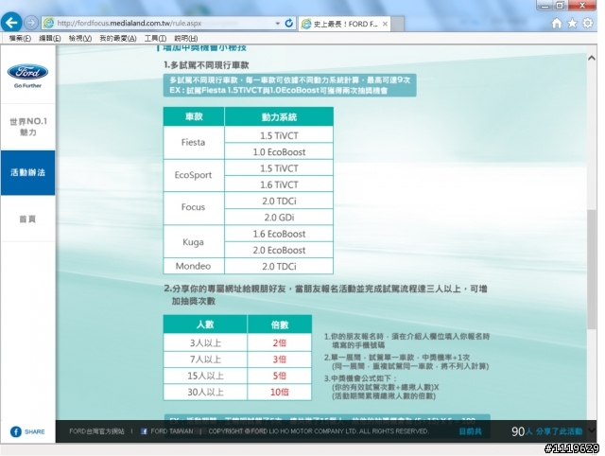Open the 說明(H) menu
The image size is (605, 456).
(185, 38)
